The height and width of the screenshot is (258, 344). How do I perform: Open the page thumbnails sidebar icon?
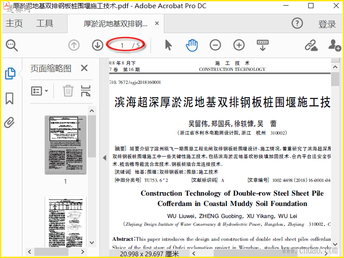click(x=10, y=74)
